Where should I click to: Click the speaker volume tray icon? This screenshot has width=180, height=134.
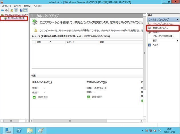[x=155, y=131]
